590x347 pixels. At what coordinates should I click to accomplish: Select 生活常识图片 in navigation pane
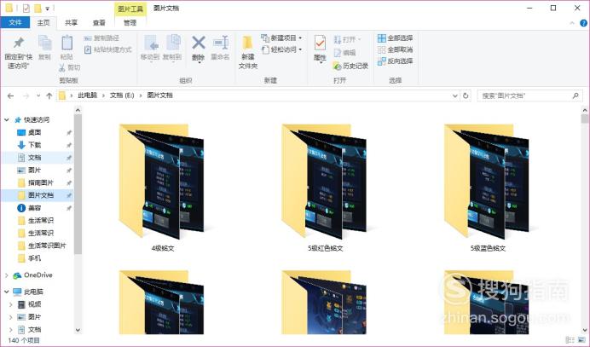pos(47,246)
